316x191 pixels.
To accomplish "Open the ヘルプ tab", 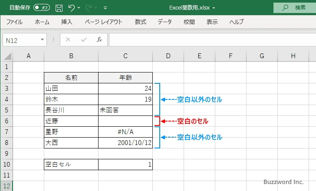I will [x=237, y=22].
